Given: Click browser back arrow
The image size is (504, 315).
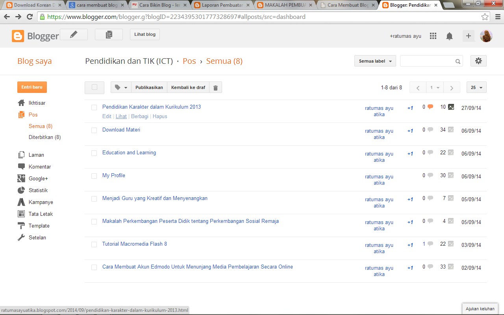Looking at the screenshot, I should (x=7, y=17).
